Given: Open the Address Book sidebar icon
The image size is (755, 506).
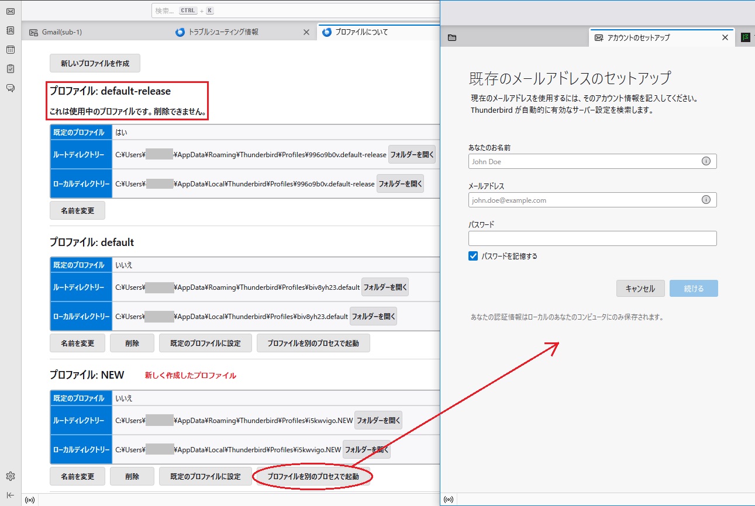Looking at the screenshot, I should pyautogui.click(x=11, y=30).
